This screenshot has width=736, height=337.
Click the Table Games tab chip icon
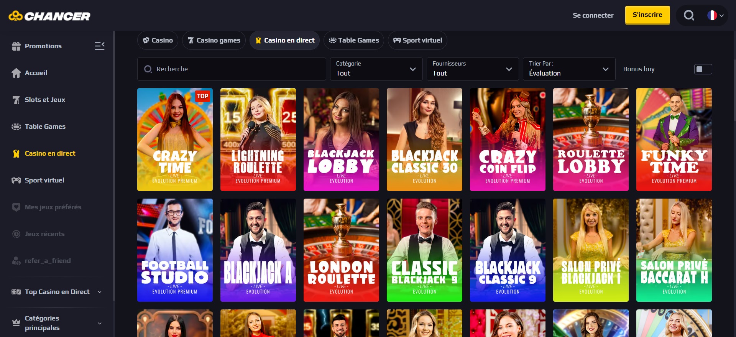pos(333,40)
